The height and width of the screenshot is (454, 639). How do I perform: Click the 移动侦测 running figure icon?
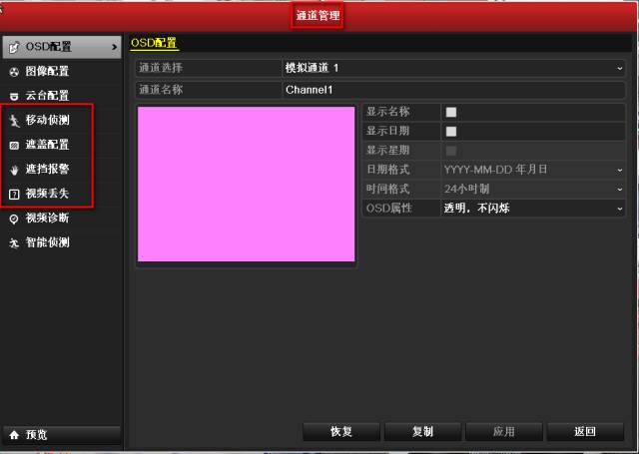click(14, 121)
